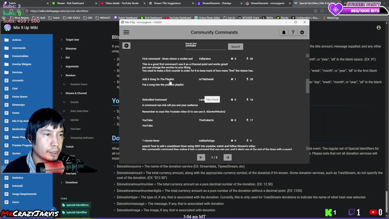Open the OBS TOOLS bookmark folder
389x219 pixels.
[72, 18]
